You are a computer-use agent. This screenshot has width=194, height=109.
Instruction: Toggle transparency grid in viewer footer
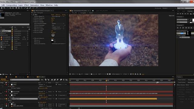pyautogui.click(x=110, y=74)
